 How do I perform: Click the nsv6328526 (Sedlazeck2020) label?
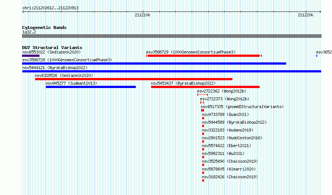click(x=64, y=75)
